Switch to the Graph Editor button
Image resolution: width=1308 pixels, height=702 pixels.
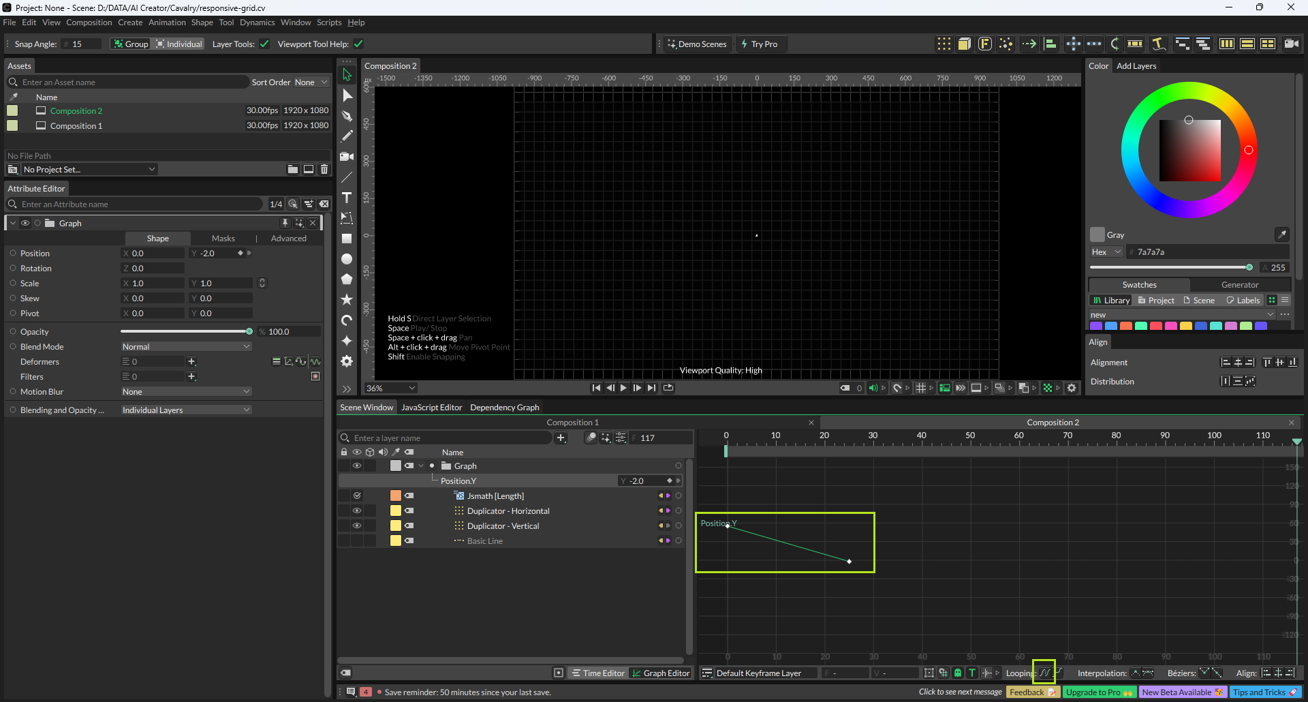coord(660,673)
